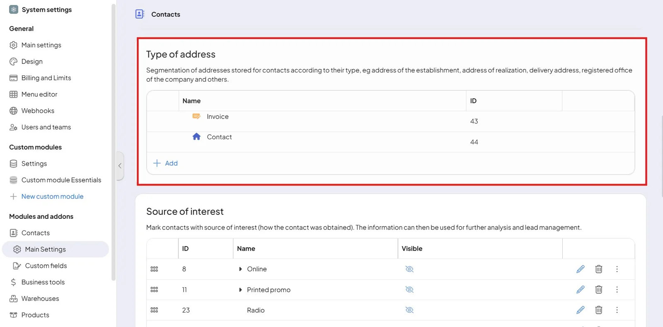Open Business tools settings
The width and height of the screenshot is (663, 327).
point(43,282)
